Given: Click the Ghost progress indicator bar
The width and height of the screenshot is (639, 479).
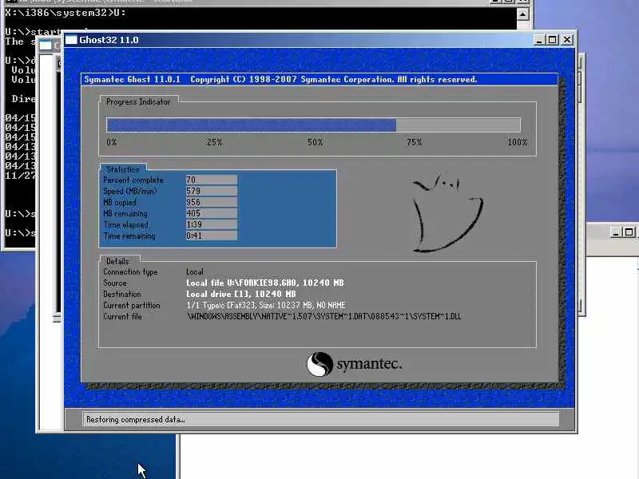Looking at the screenshot, I should [313, 125].
